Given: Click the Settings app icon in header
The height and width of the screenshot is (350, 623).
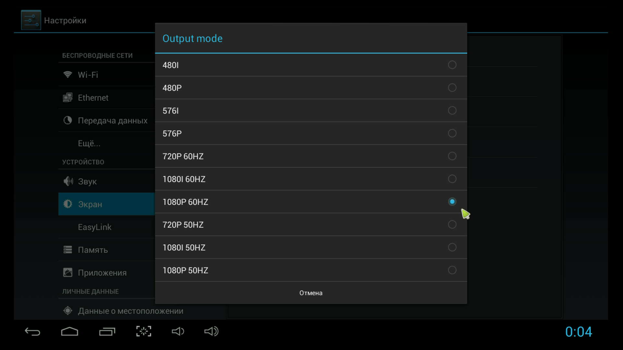Looking at the screenshot, I should (x=31, y=20).
